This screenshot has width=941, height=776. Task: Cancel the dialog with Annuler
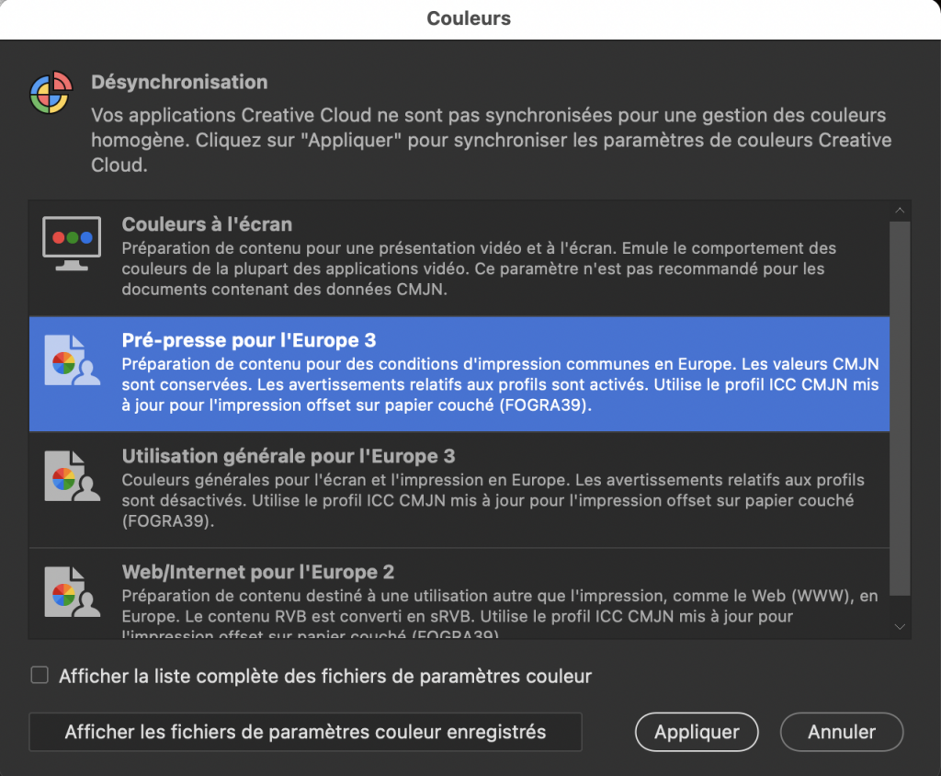[x=841, y=732]
